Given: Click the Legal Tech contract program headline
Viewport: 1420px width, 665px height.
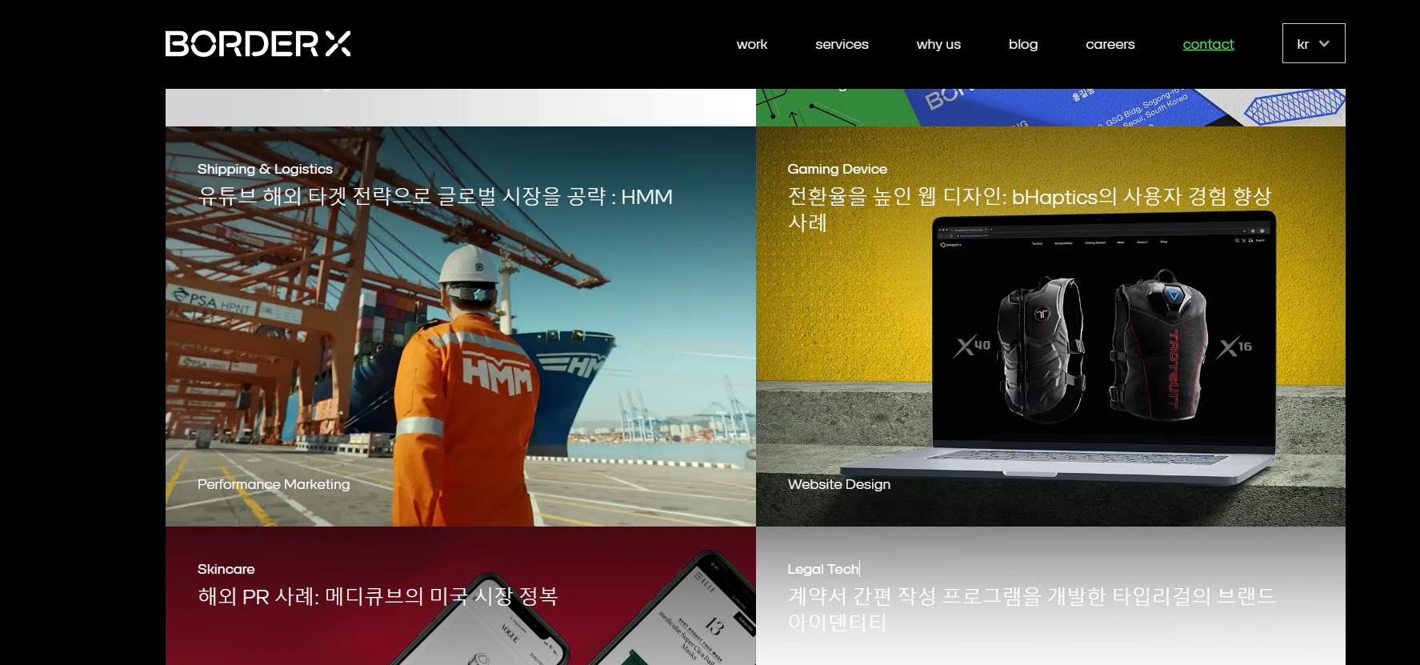Looking at the screenshot, I should pyautogui.click(x=1031, y=609).
